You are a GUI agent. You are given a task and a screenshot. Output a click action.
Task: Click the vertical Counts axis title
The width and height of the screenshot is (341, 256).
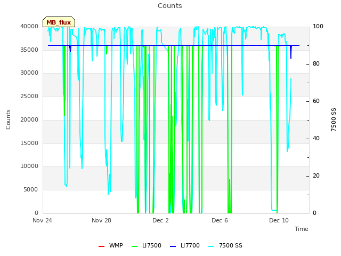click(x=8, y=119)
